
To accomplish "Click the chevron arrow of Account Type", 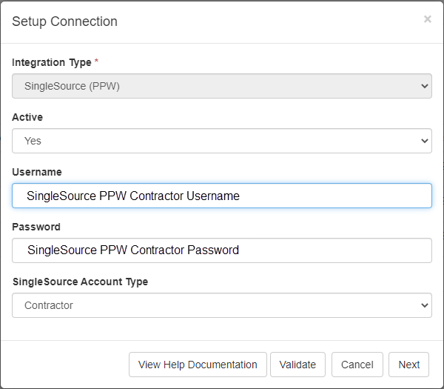I will (x=424, y=305).
